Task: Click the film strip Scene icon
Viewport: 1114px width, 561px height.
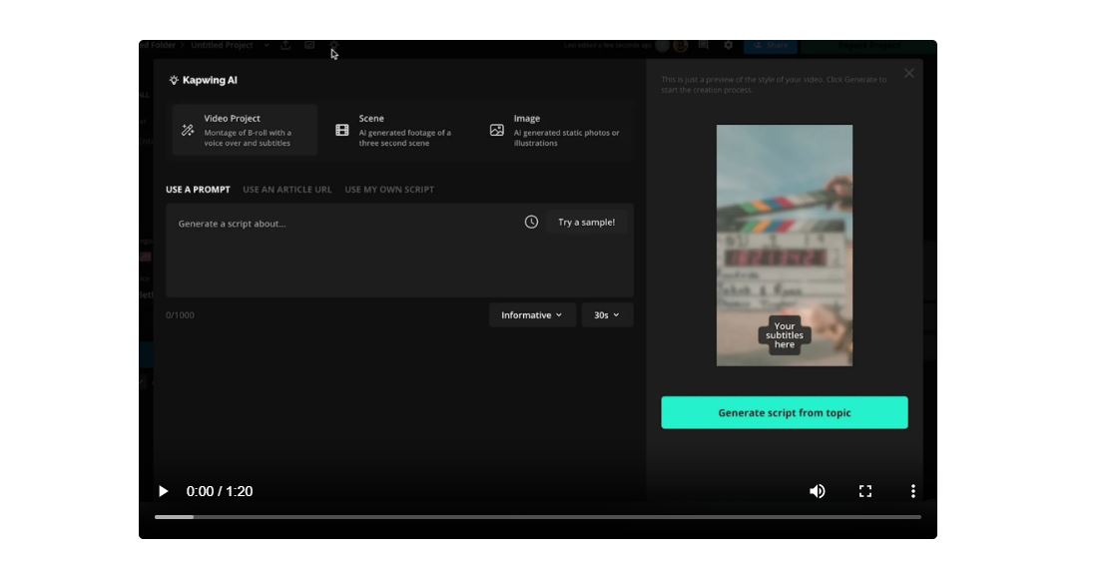Action: 342,130
